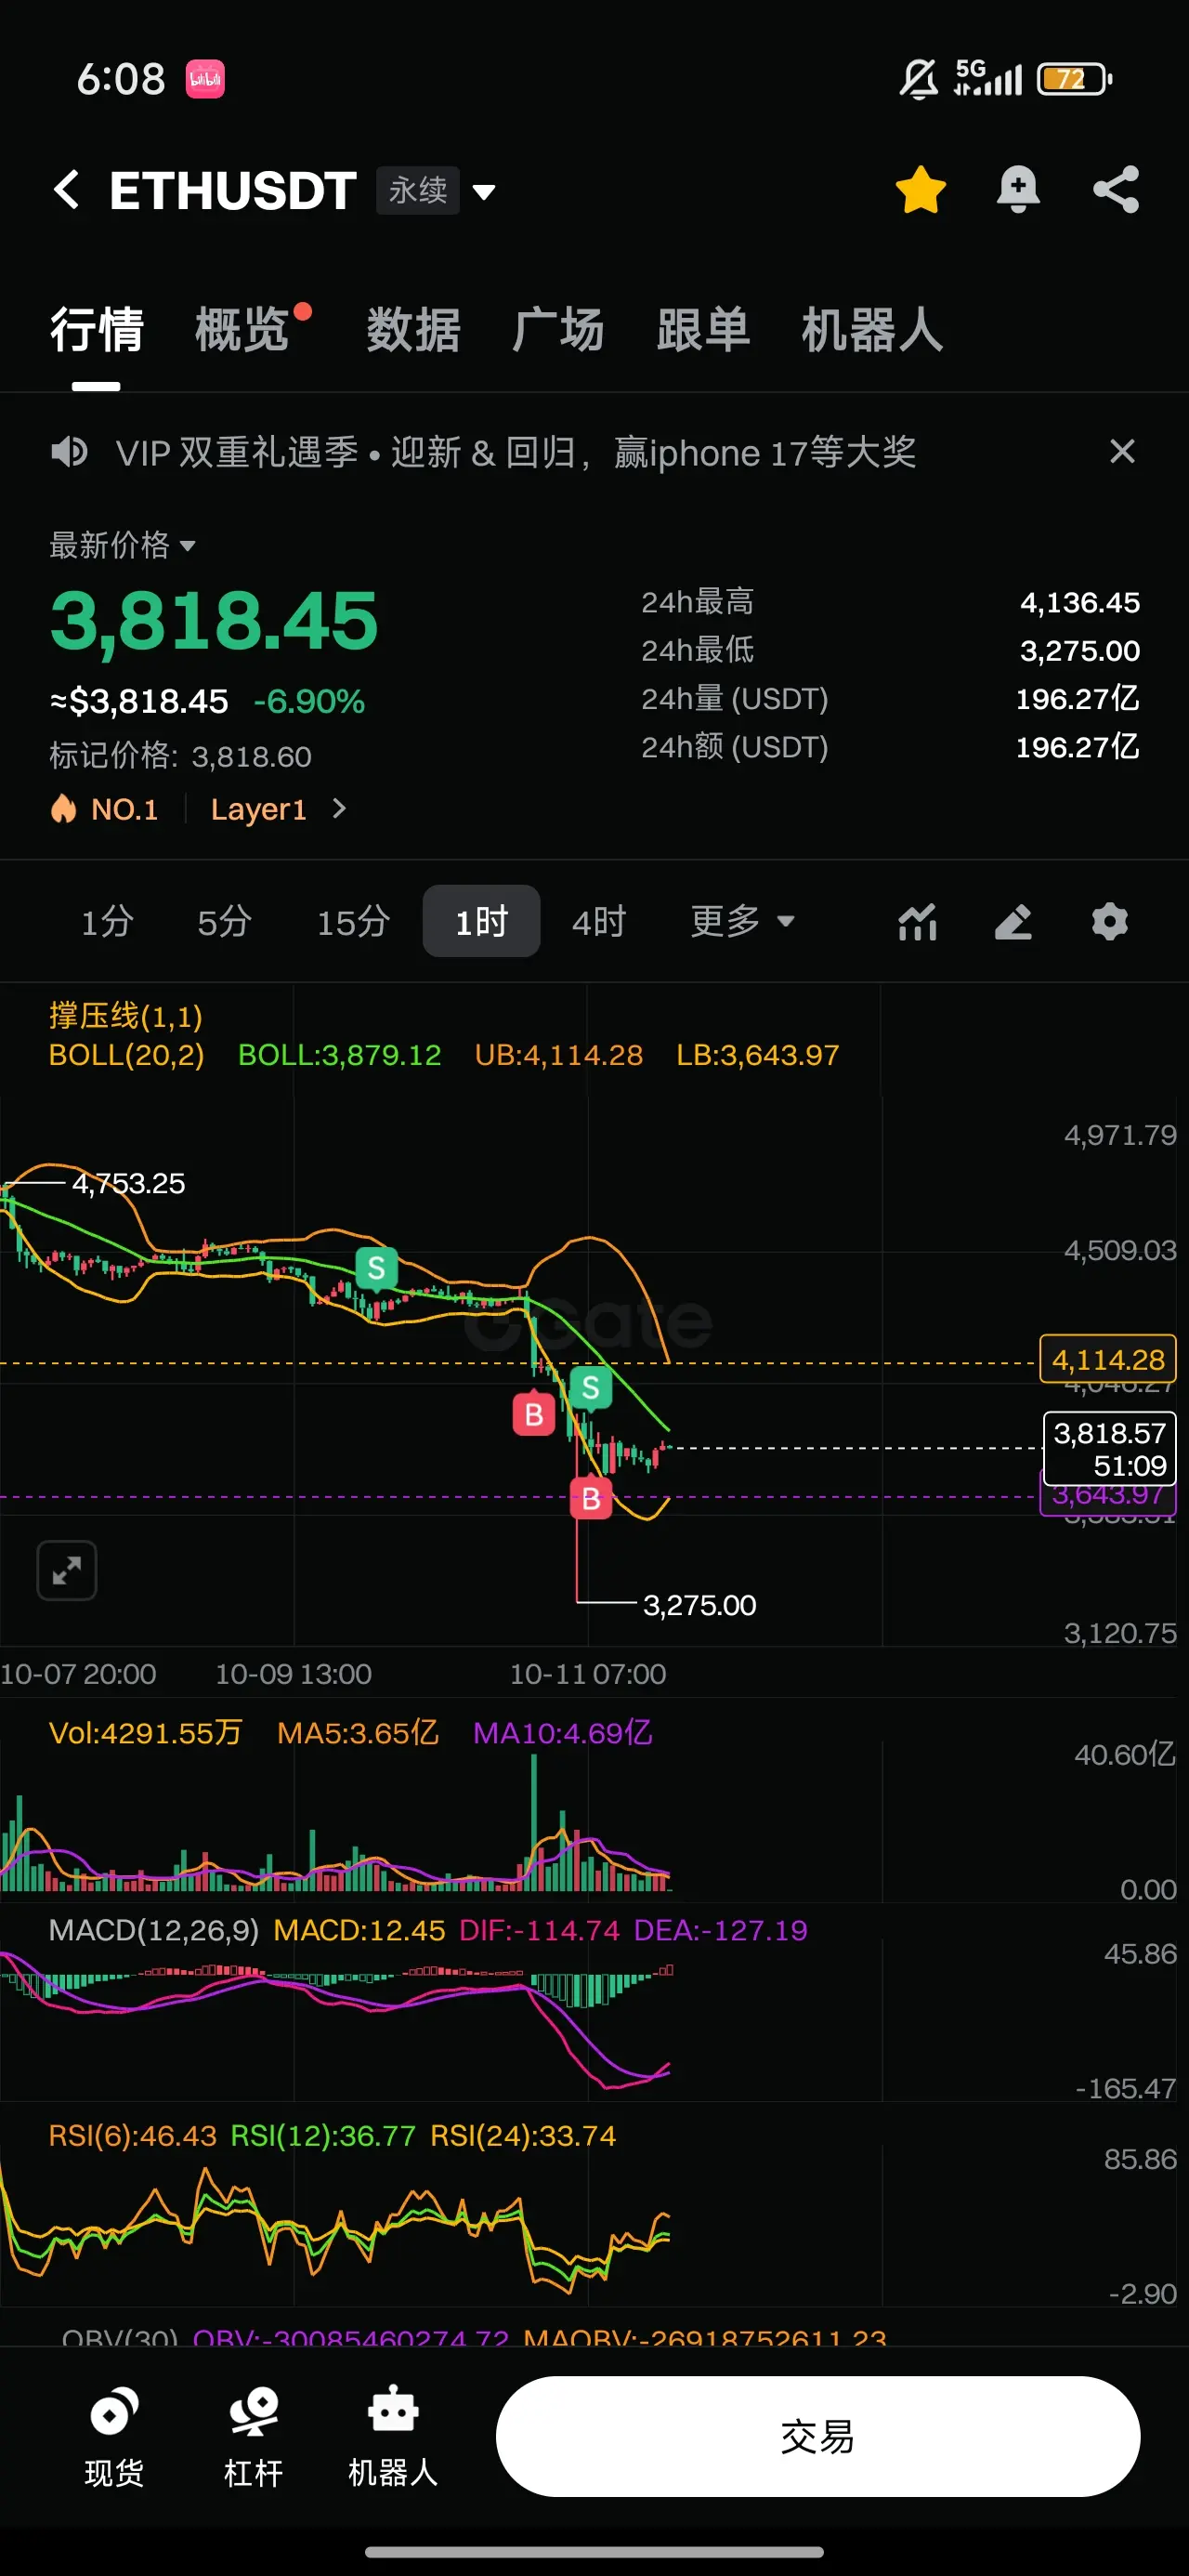This screenshot has width=1189, height=2576.
Task: Tap the B marker left of lower S
Action: click(534, 1413)
